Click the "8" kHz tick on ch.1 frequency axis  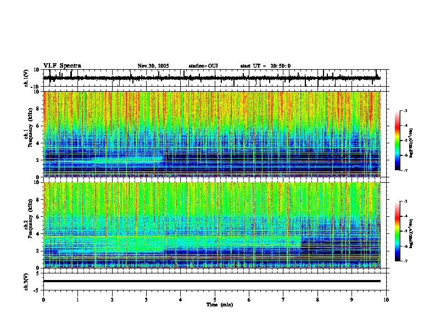(38, 109)
